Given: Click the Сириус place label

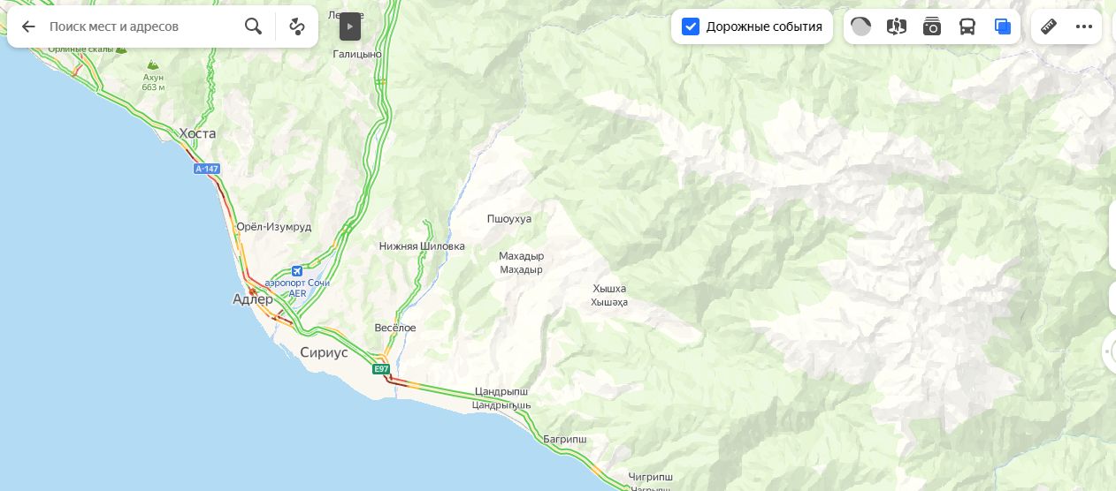Looking at the screenshot, I should click(324, 352).
